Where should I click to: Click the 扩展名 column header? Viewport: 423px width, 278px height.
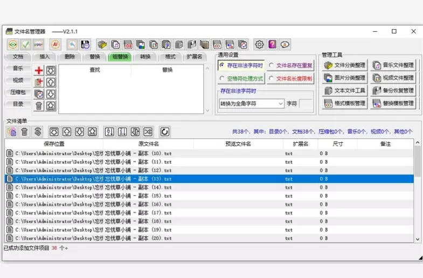301,144
